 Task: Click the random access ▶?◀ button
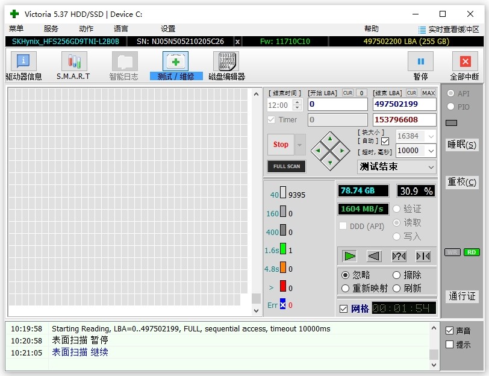point(399,256)
